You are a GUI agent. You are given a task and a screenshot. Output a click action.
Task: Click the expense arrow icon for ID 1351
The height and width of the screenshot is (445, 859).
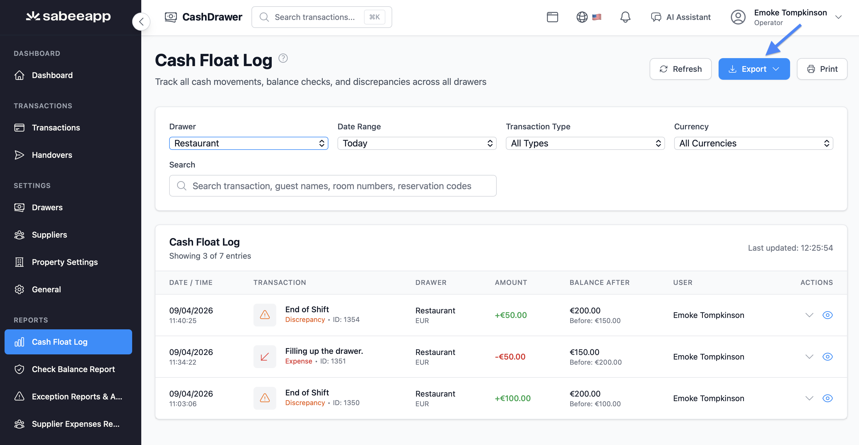coord(265,357)
